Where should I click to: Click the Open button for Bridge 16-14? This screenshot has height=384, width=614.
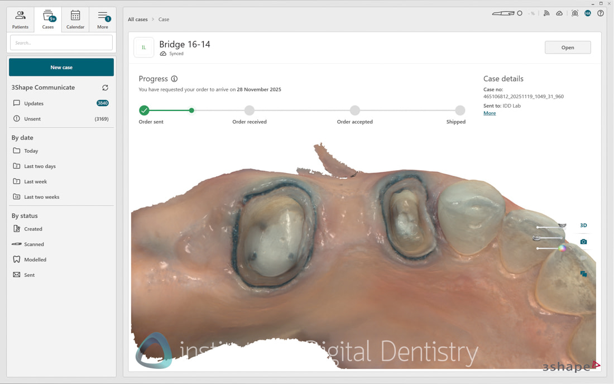pos(568,47)
